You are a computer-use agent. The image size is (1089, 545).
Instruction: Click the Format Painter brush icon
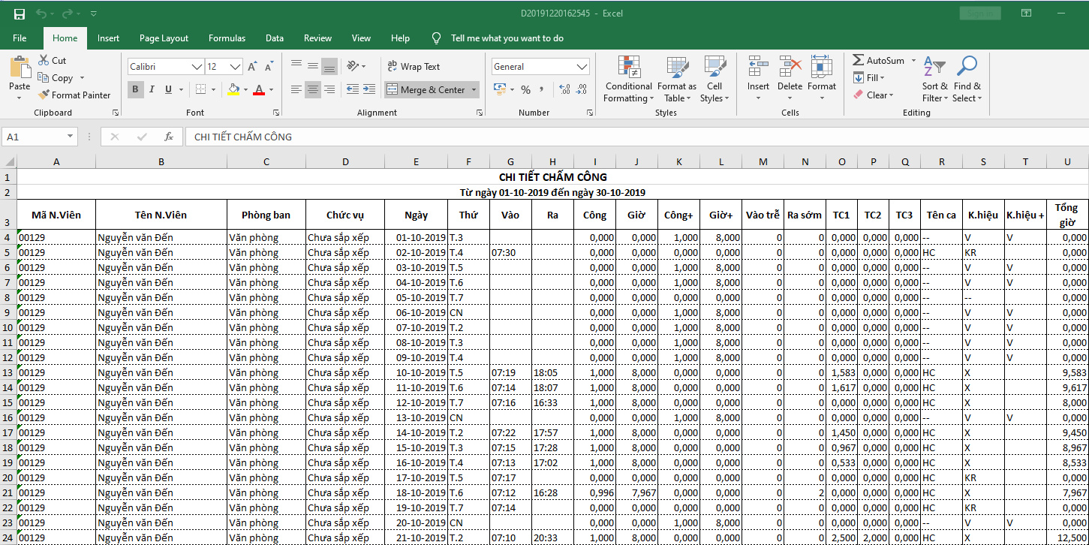click(x=44, y=95)
